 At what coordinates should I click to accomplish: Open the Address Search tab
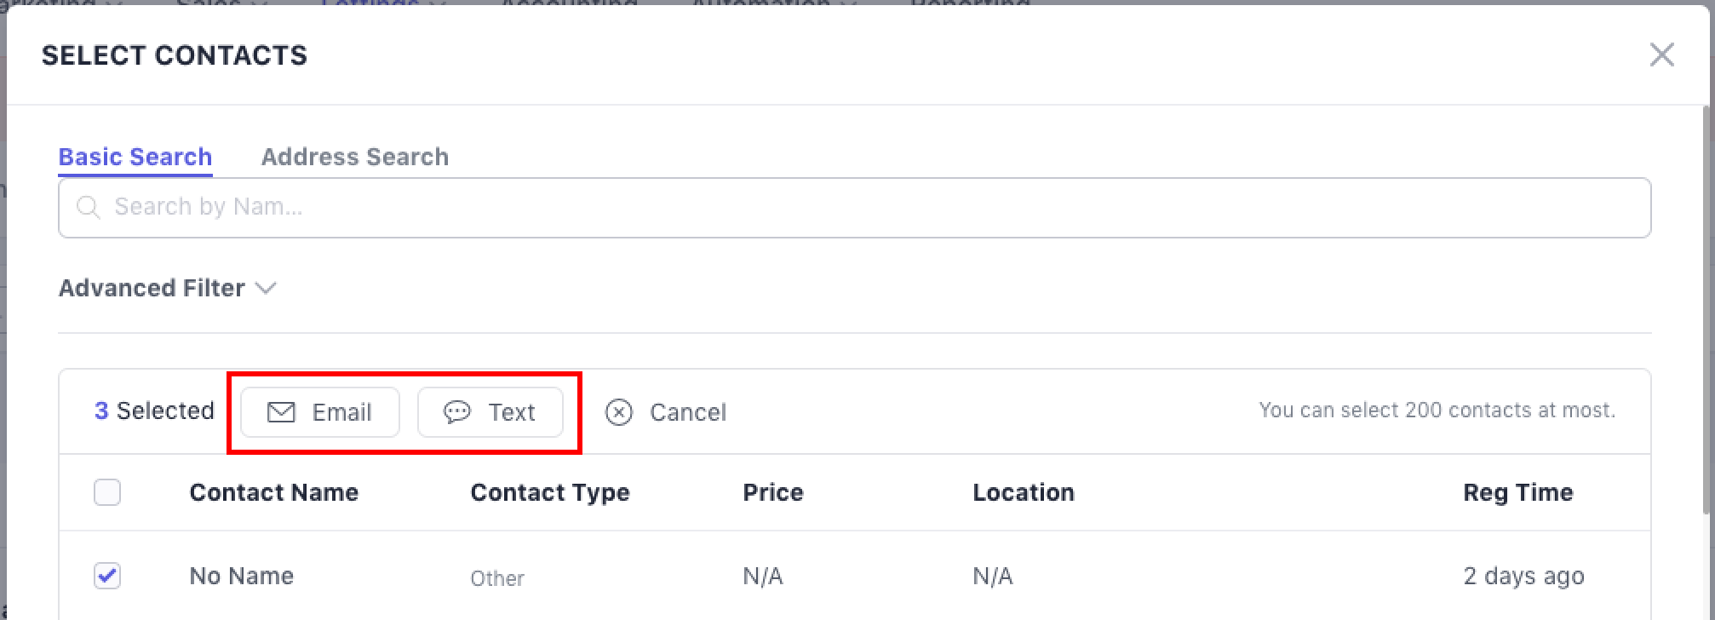354,157
